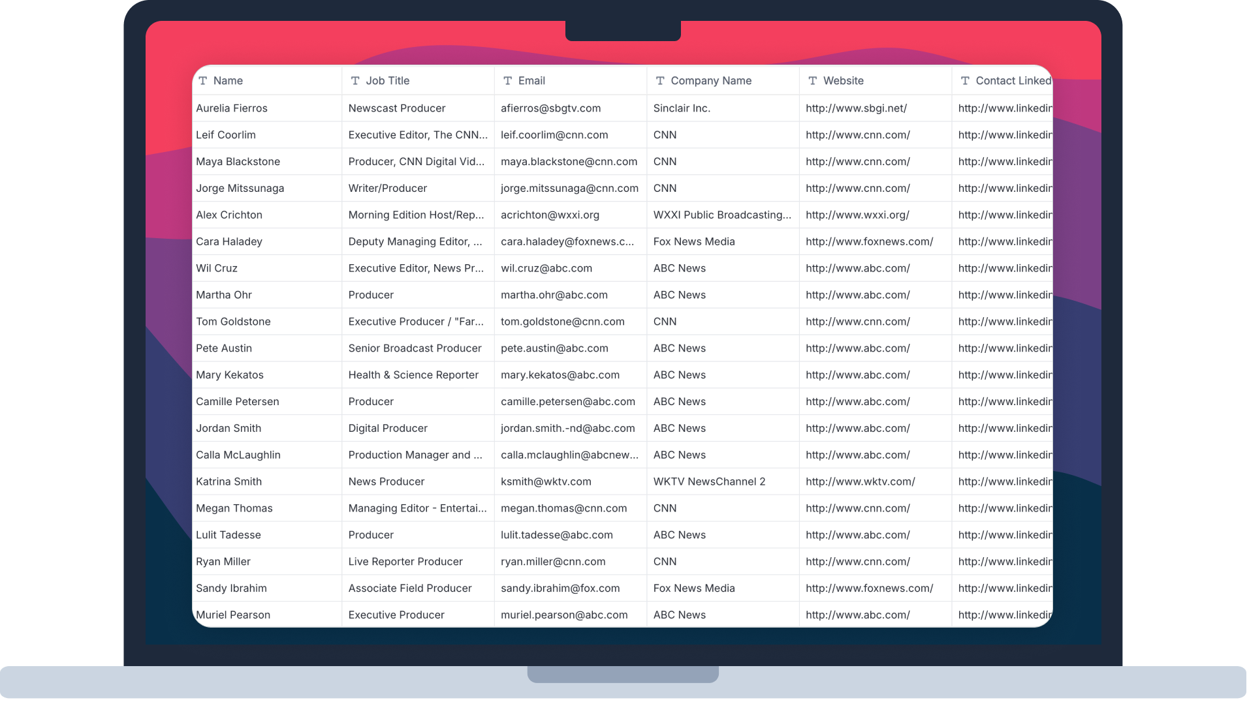Screen dimensions: 1247x702
Task: Click the text-type icon beside Name header
Action: pos(203,81)
